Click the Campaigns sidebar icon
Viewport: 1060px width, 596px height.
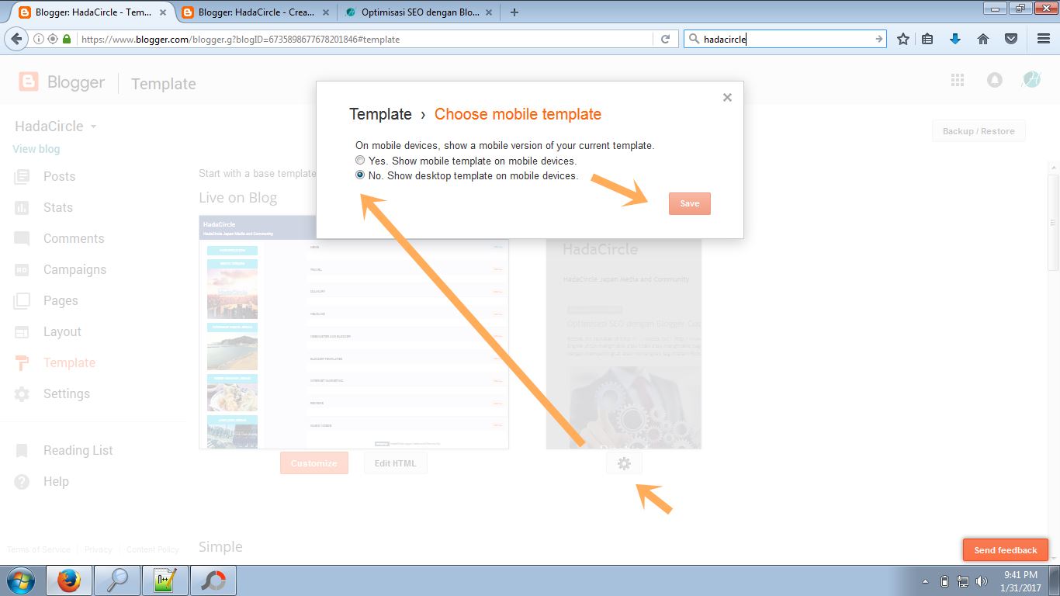coord(22,269)
